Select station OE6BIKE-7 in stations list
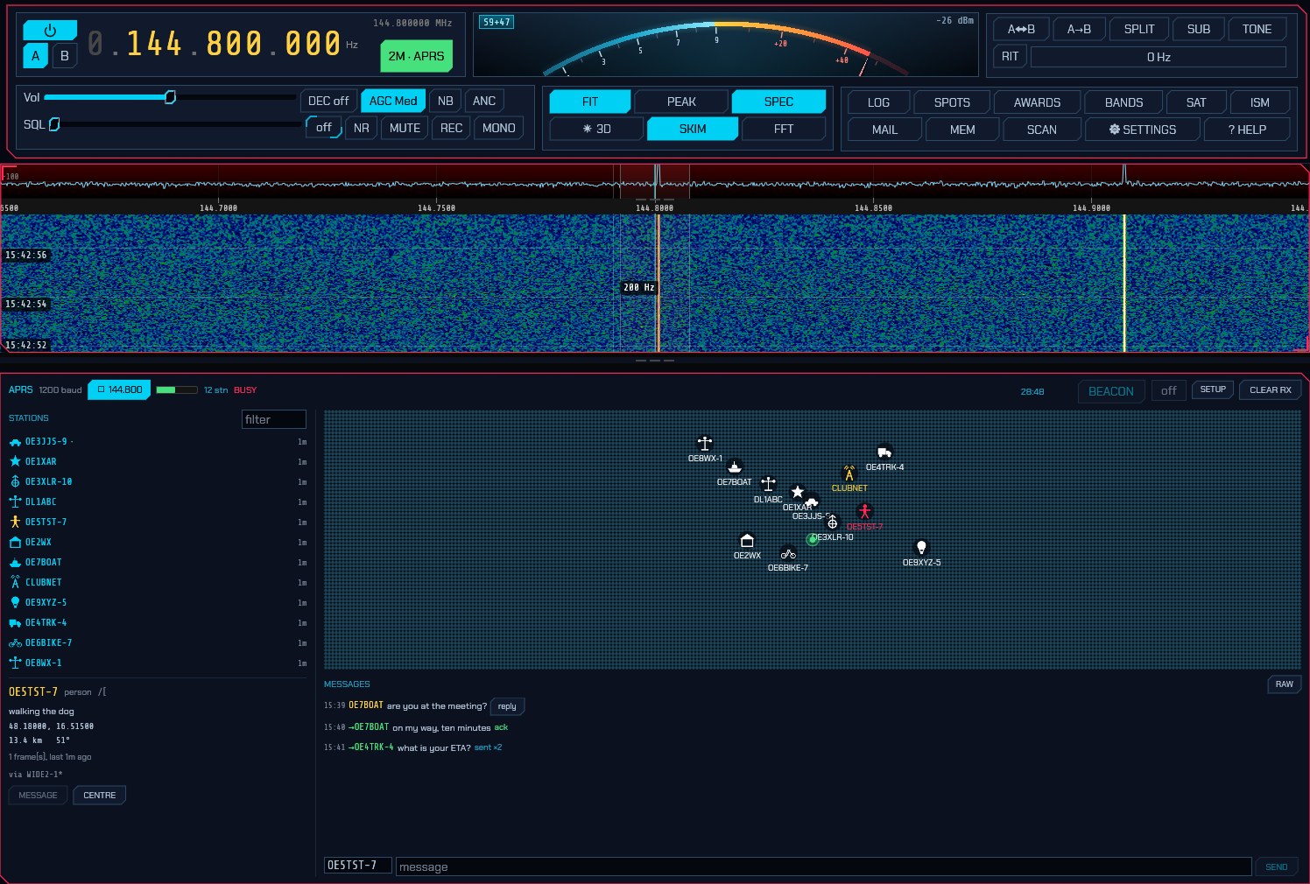 (158, 643)
